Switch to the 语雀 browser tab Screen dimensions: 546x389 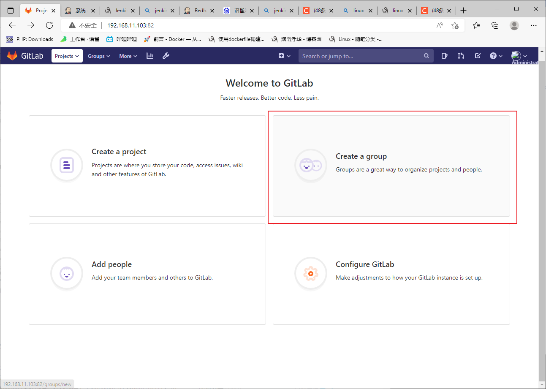pos(239,10)
